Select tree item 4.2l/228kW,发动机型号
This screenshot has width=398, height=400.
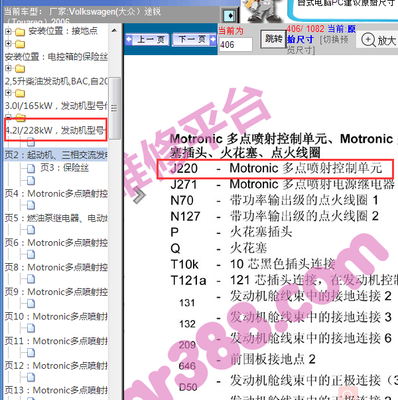pos(56,130)
